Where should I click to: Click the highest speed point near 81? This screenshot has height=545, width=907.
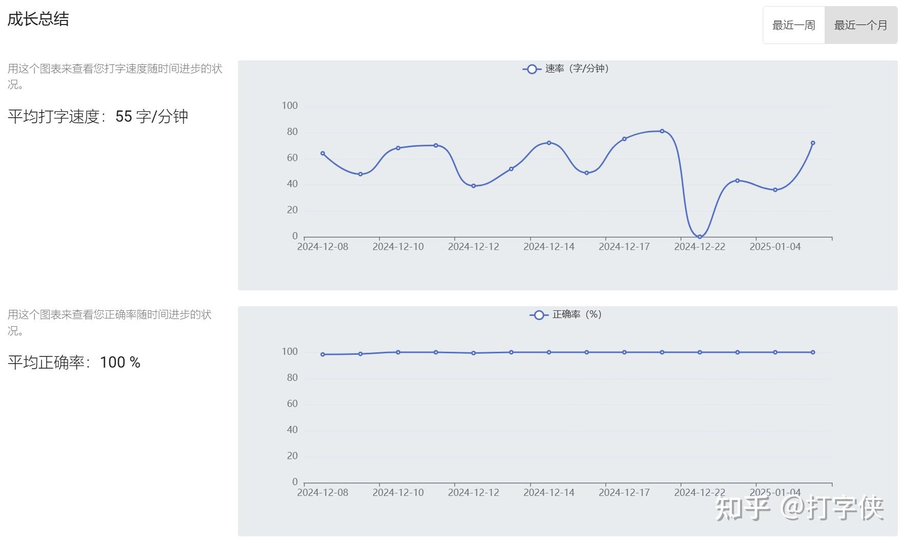(x=662, y=131)
